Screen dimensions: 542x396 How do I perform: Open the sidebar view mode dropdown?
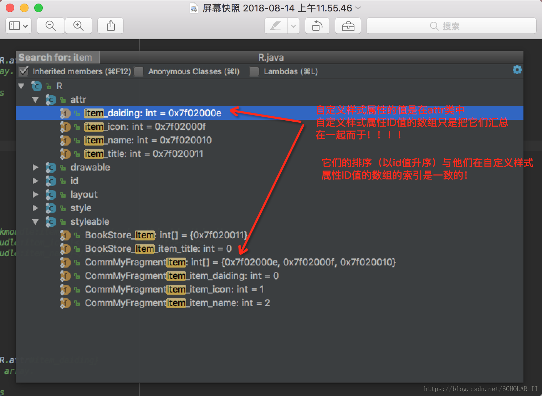pos(19,26)
